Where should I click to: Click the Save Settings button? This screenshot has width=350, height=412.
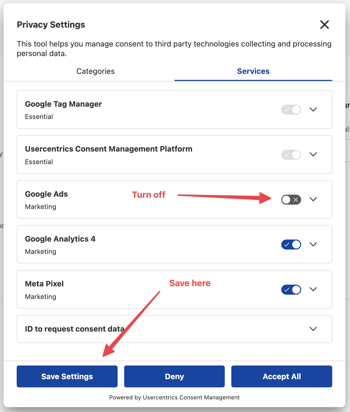(67, 376)
